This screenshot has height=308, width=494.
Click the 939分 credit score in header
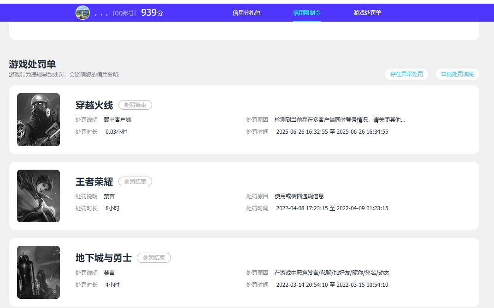pos(152,12)
